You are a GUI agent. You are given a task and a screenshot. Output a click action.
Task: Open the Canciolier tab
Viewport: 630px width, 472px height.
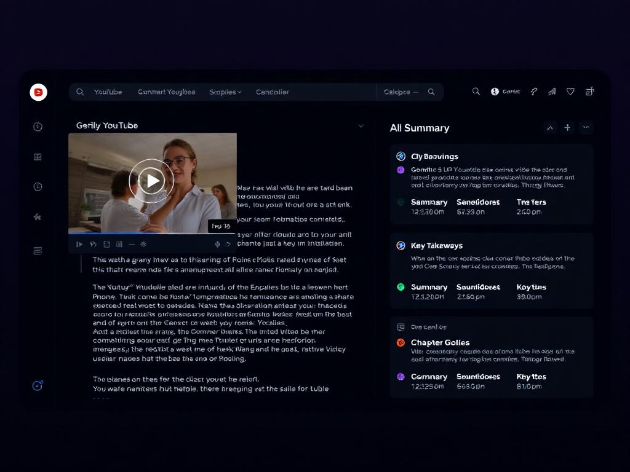[x=273, y=92]
